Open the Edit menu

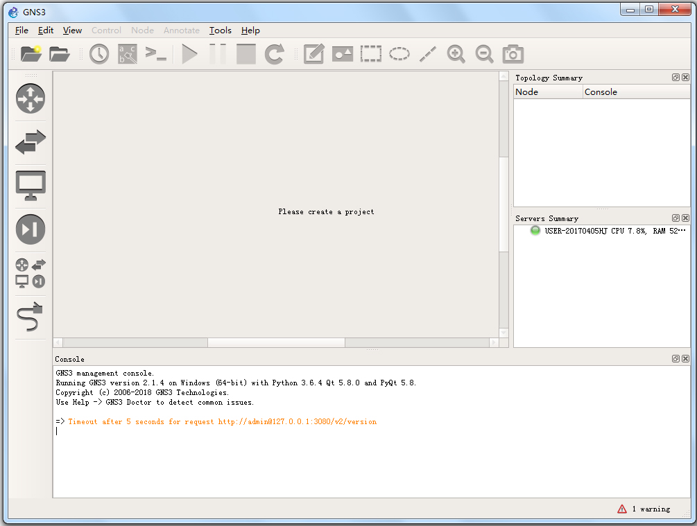(46, 30)
